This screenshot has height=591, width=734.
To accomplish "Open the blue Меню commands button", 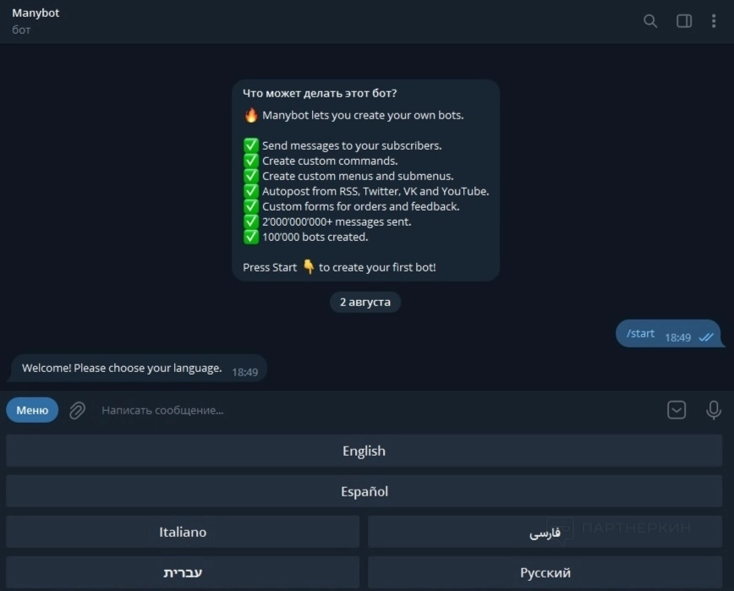I will coord(32,410).
